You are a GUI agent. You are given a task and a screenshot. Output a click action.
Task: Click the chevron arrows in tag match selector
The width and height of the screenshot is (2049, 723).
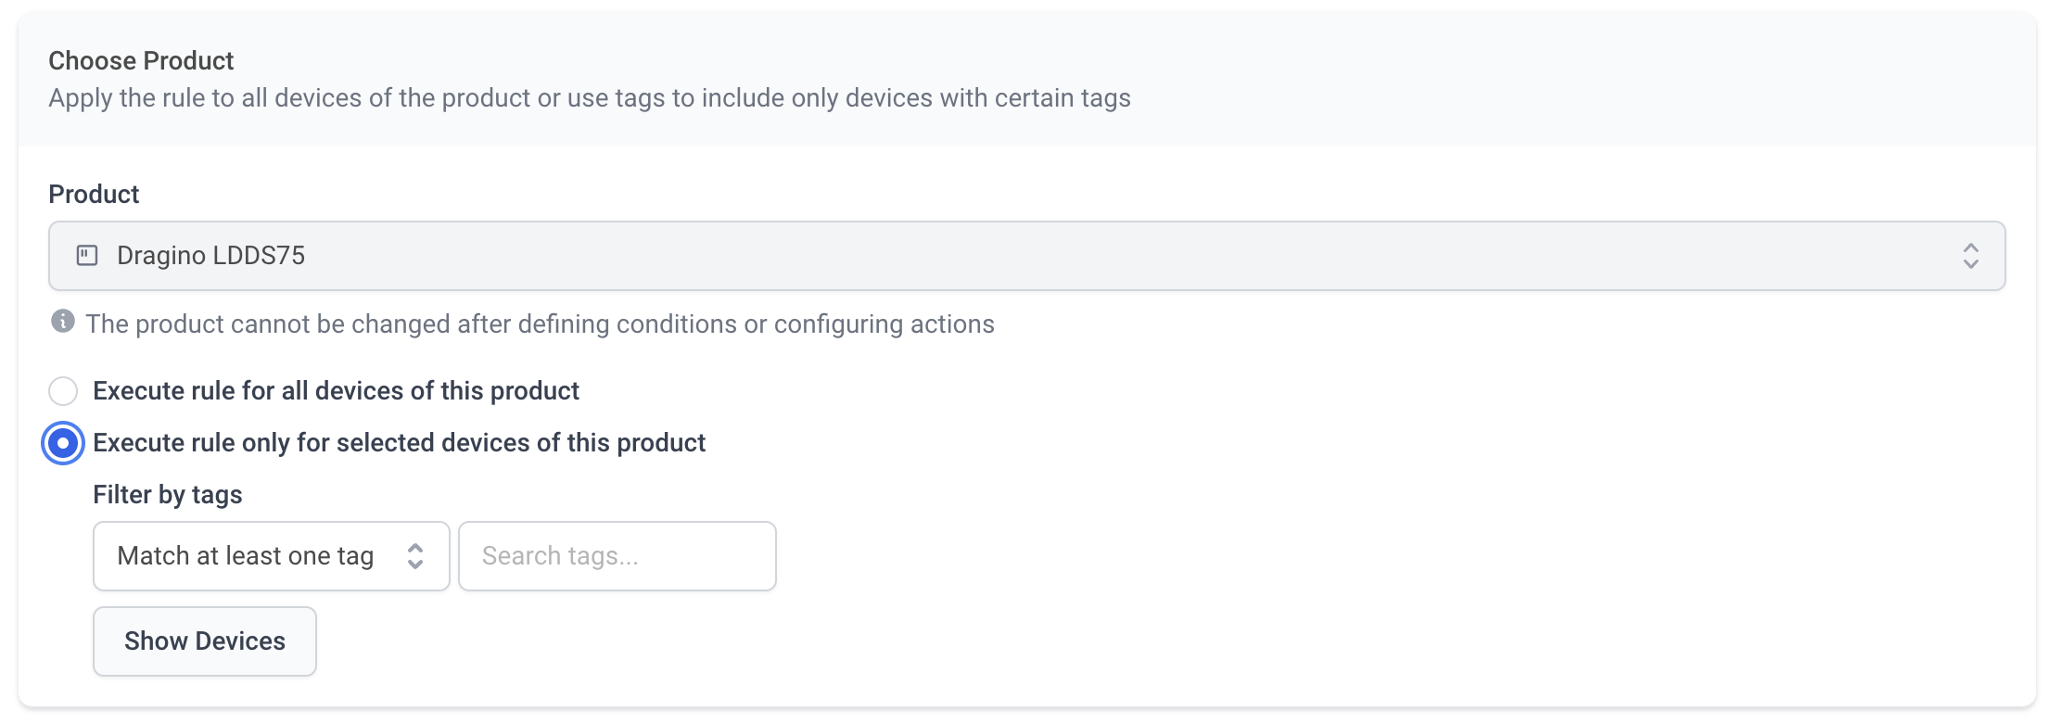coord(415,556)
